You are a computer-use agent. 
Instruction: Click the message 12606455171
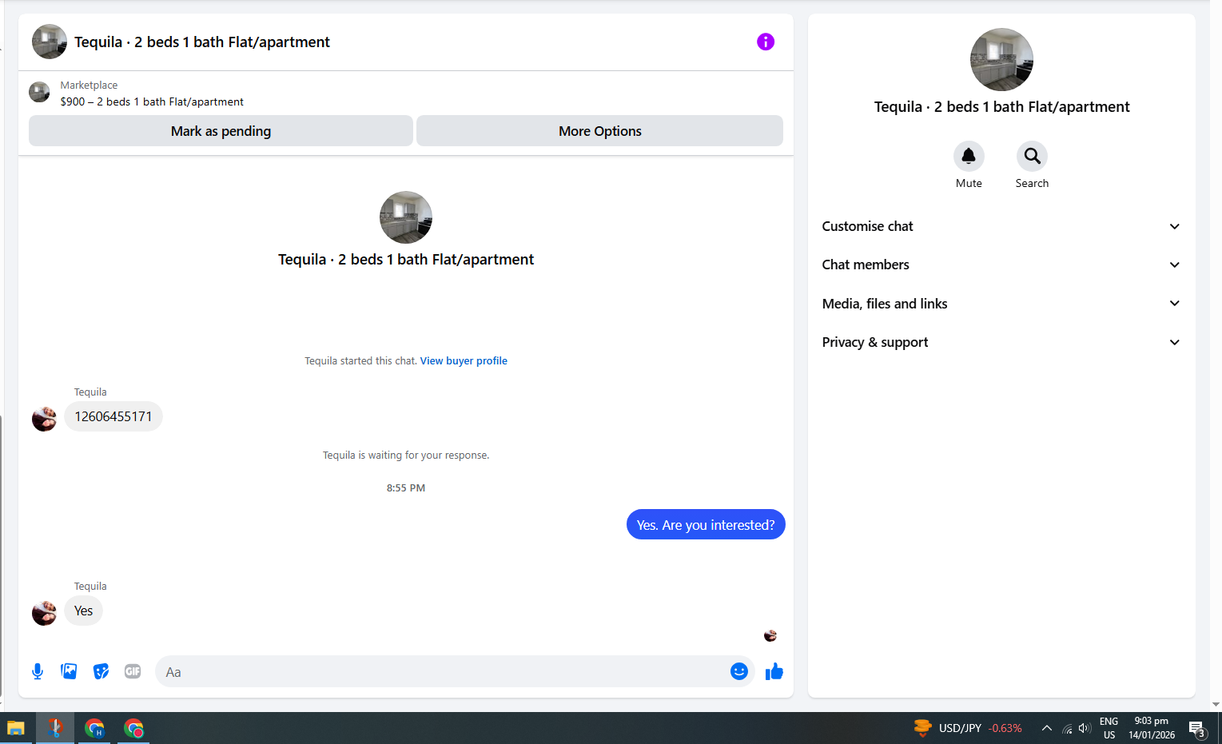click(113, 416)
